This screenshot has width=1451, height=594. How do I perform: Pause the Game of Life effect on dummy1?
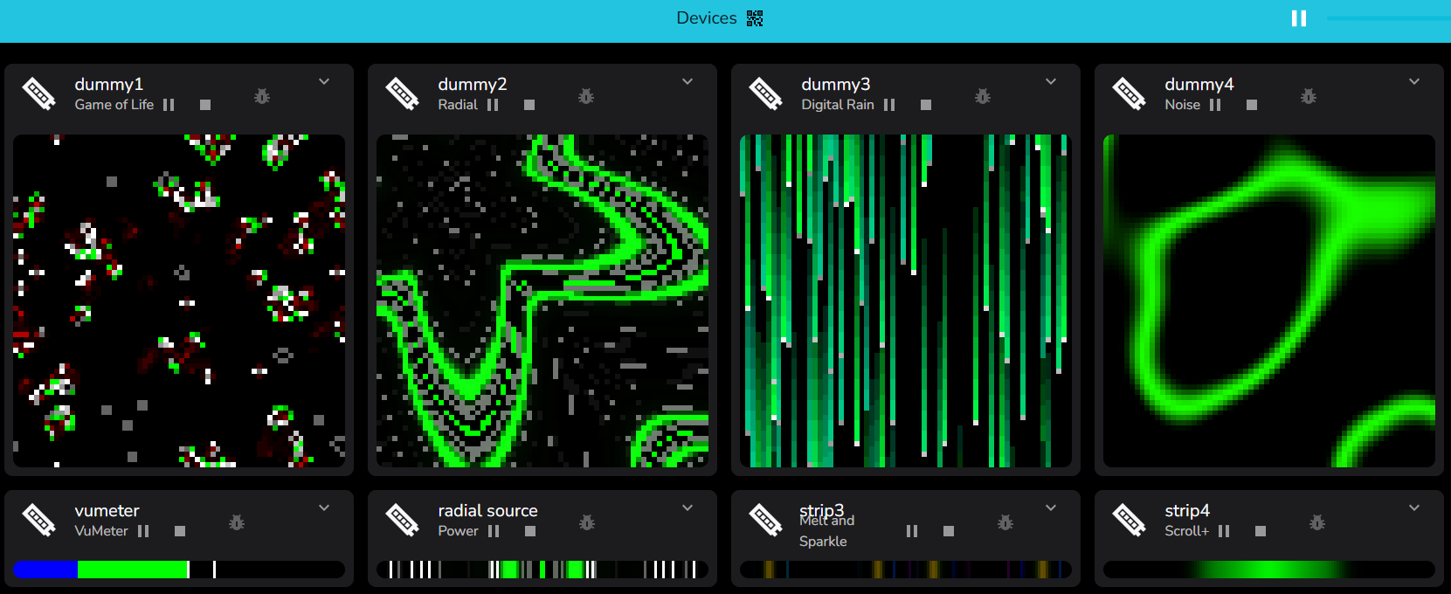(169, 105)
